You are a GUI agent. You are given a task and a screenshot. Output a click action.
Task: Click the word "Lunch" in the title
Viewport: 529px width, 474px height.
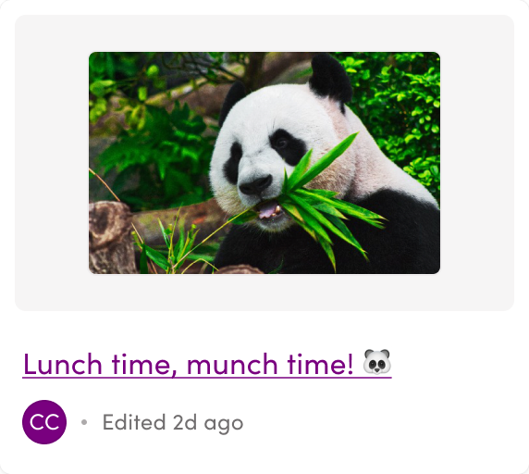62,364
